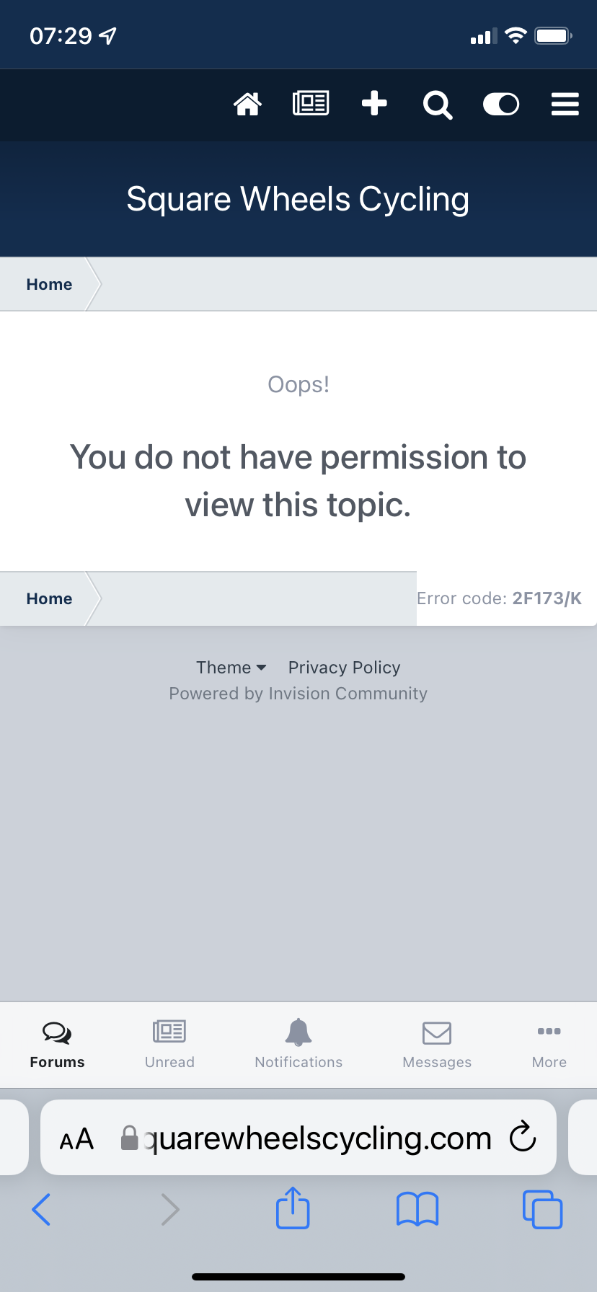Go to Home in top breadcrumb
The image size is (597, 1292).
click(x=49, y=285)
